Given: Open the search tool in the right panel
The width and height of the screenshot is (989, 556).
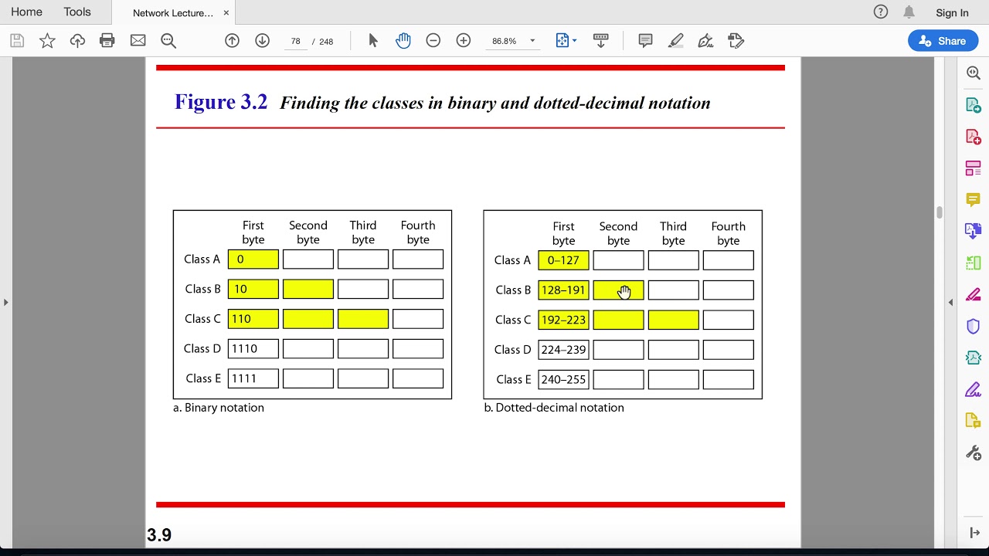Looking at the screenshot, I should [x=974, y=73].
